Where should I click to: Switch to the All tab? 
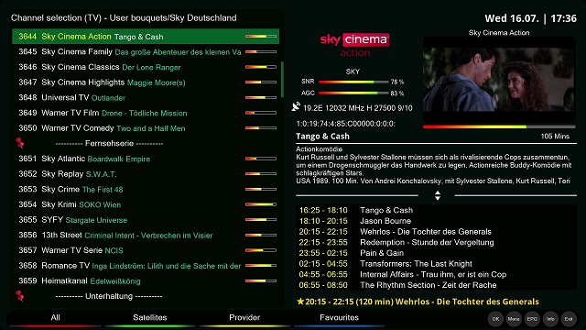55,318
